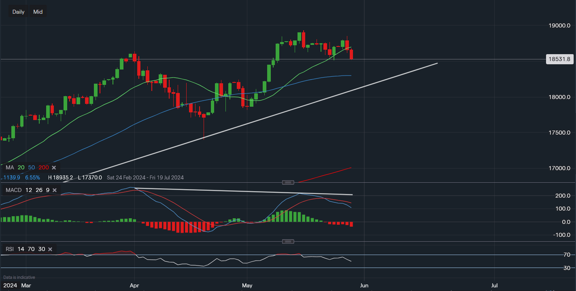Click the resize handle above RSI pane
The width and height of the screenshot is (576, 291).
coord(288,241)
